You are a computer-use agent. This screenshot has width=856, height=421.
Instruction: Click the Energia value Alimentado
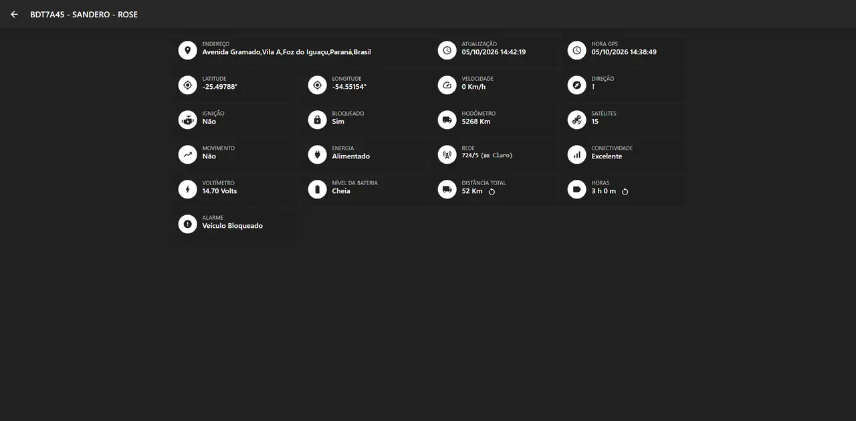click(351, 156)
